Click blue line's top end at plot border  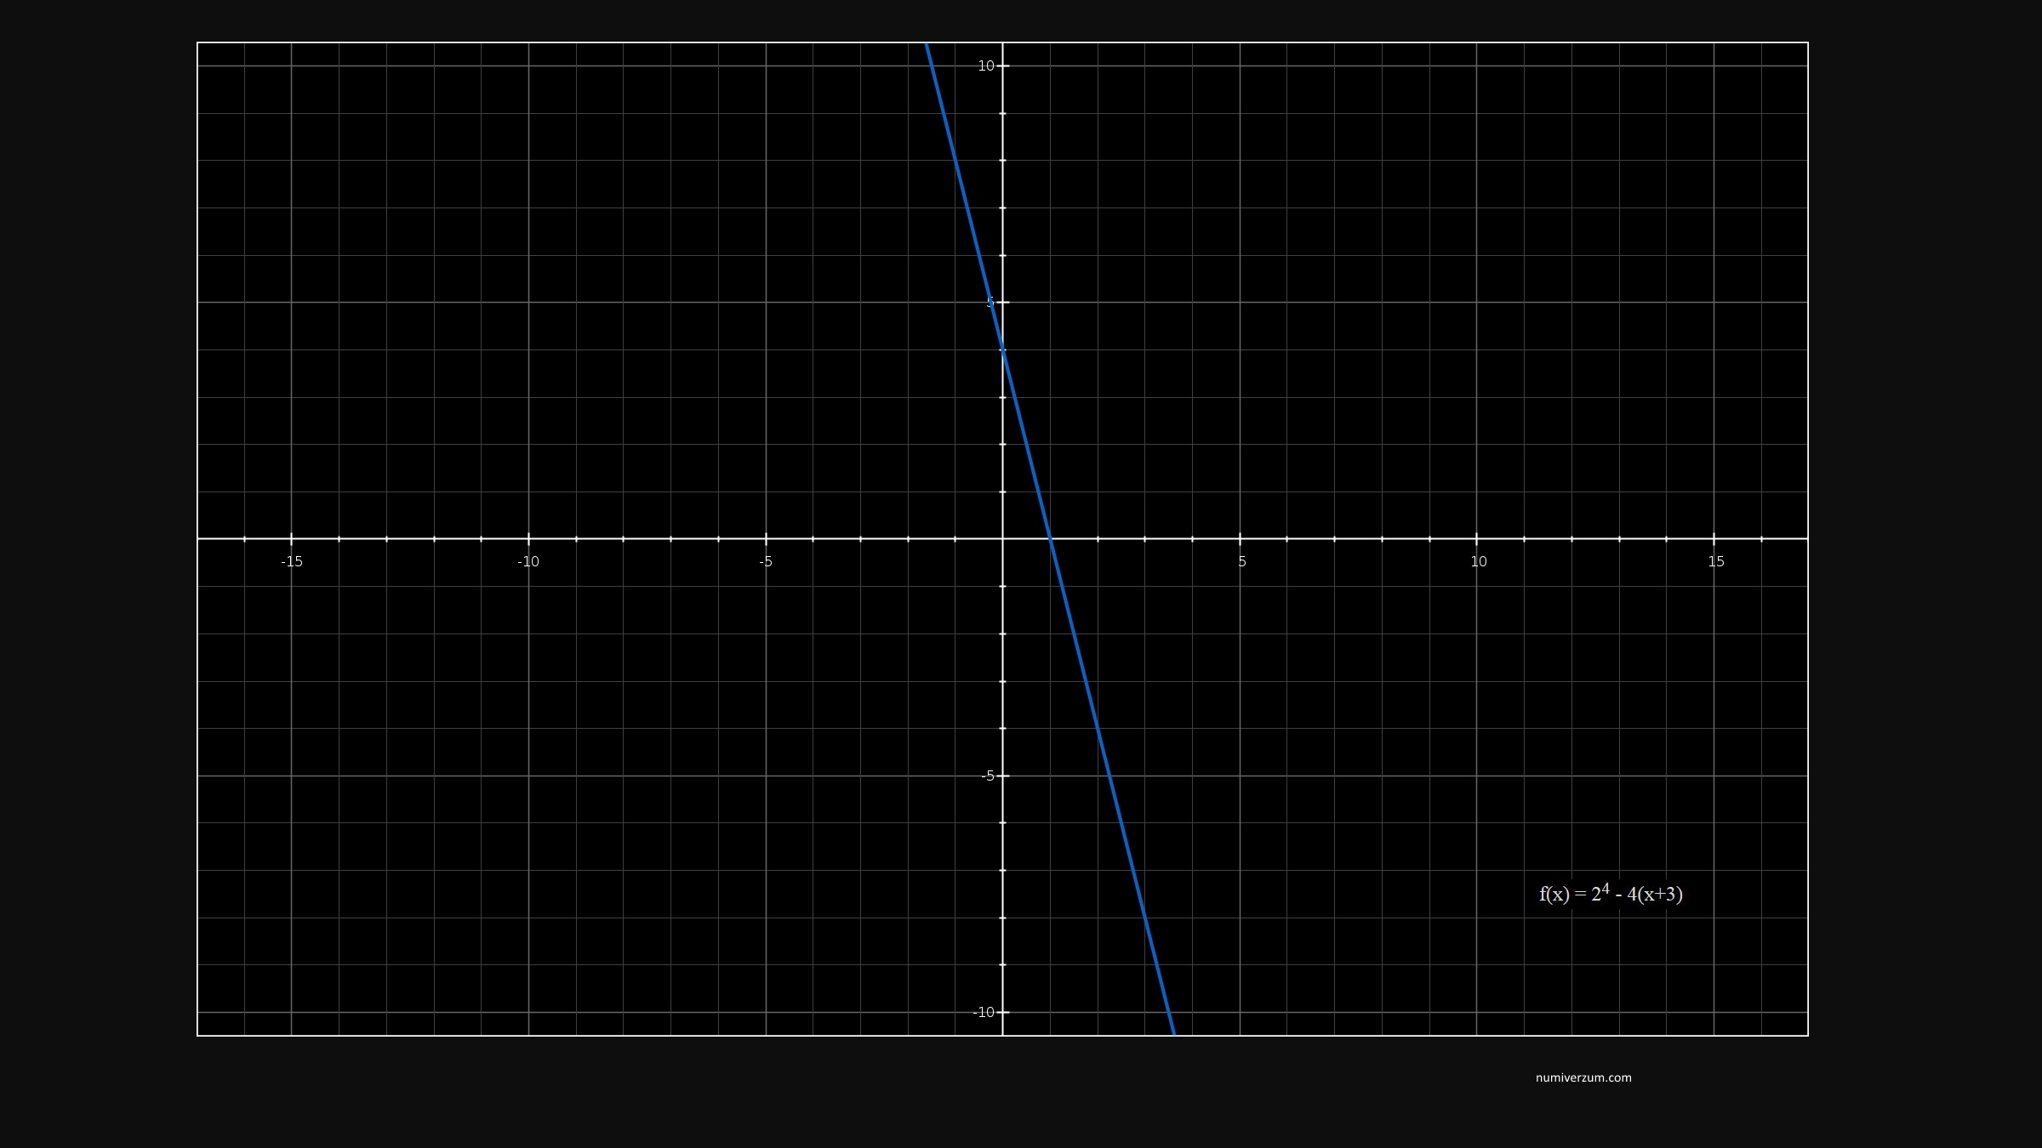coord(927,45)
